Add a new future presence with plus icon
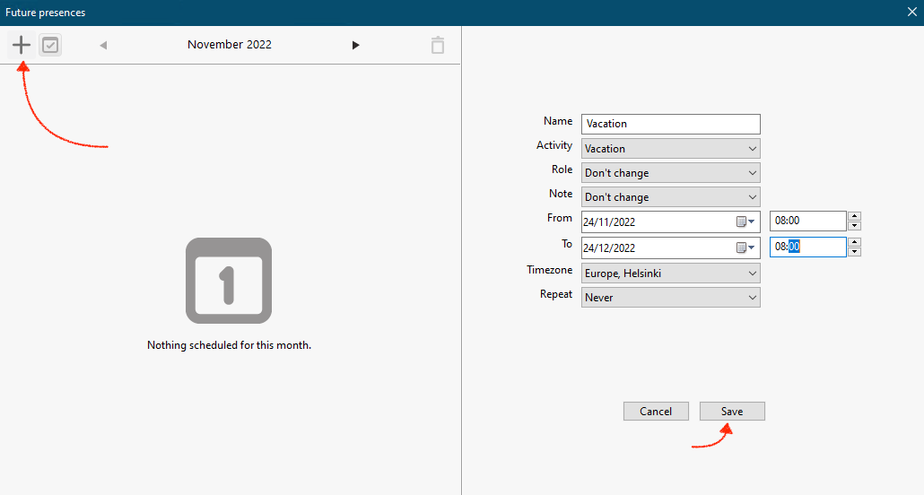 pos(22,45)
